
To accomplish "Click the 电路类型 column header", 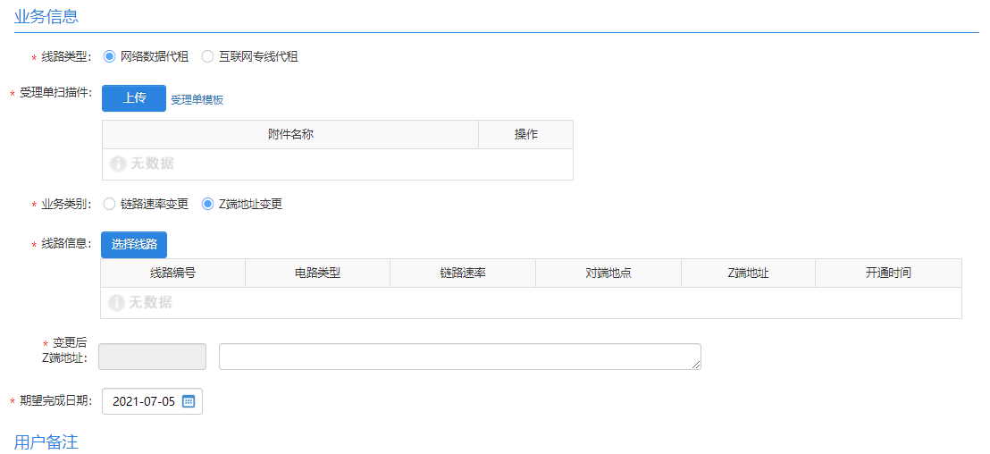I will pos(317,273).
